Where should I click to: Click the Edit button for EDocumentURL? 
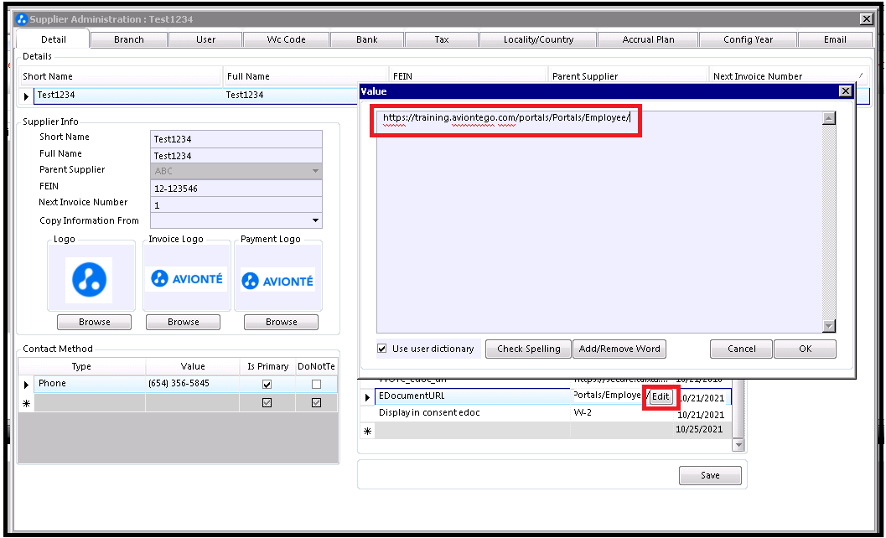tap(661, 396)
